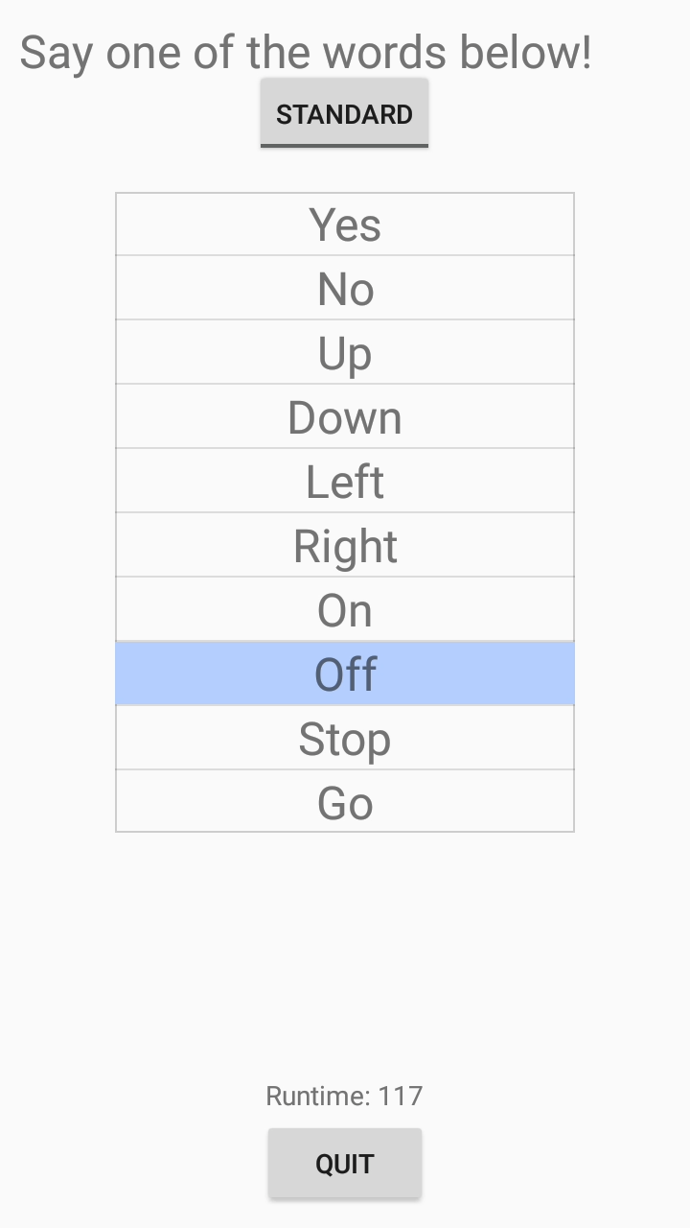Choose the Up list entry
690x1228 pixels.
point(345,353)
